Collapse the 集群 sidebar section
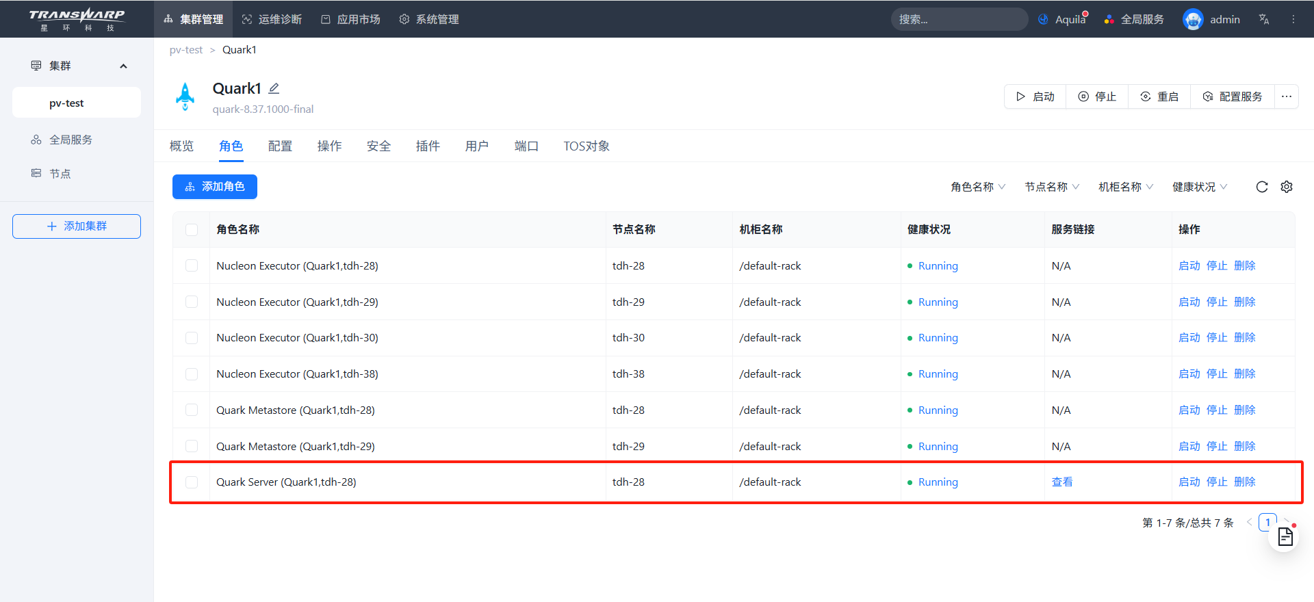Screen dimensions: 1314x602 click(123, 66)
